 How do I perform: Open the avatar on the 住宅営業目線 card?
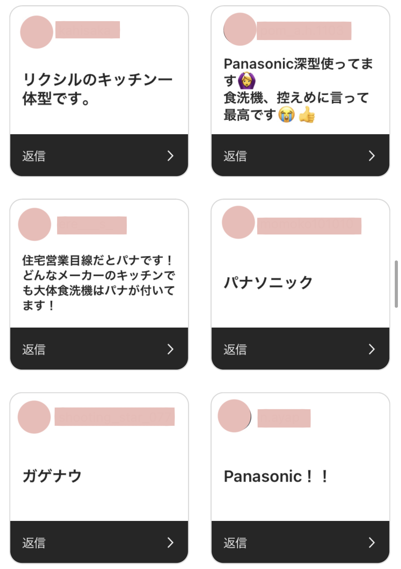coord(35,224)
